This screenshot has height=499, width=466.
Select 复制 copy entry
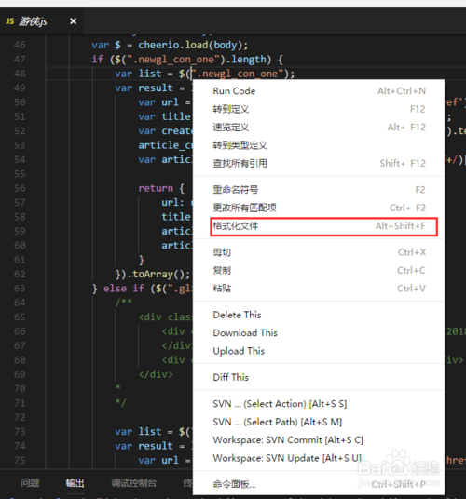tap(319, 271)
